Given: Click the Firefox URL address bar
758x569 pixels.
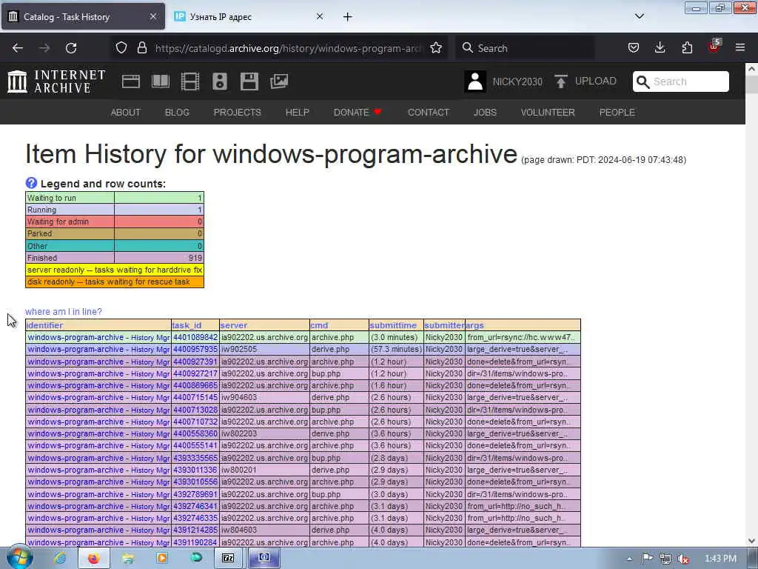Looking at the screenshot, I should (x=289, y=48).
